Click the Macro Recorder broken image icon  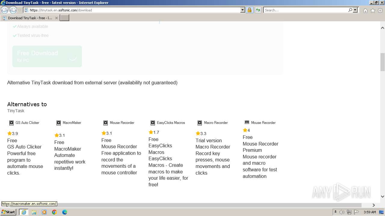pos(200,123)
